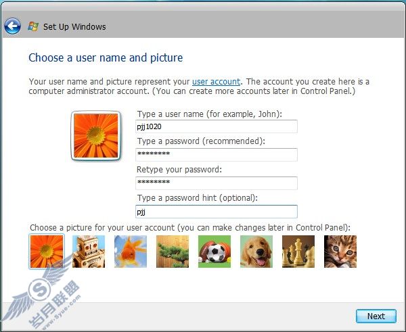Click into the Type a password field
This screenshot has width=406, height=332.
(217, 155)
